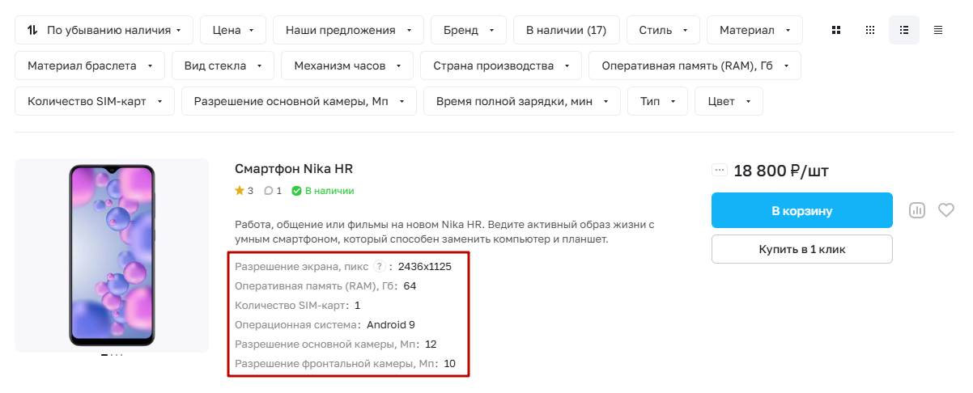
Task: Expand the Материал filter
Action: pos(754,30)
